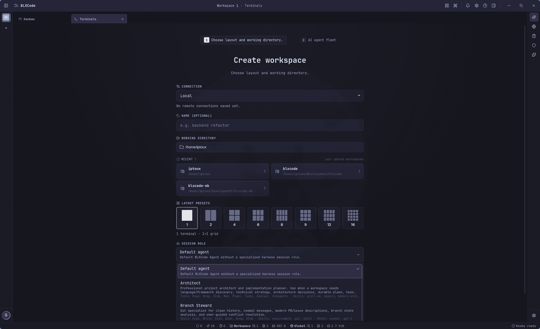Open notifications bell icon
The height and width of the screenshot is (329, 540).
point(468,6)
